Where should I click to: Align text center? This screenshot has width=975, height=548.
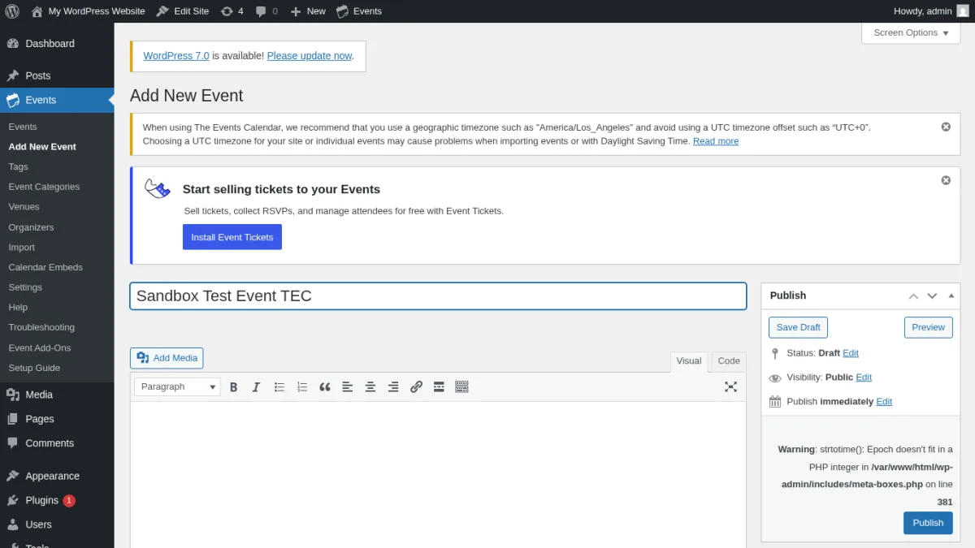[370, 387]
